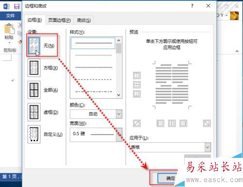Select the fine dotted line style
243x187 pixels.
(x=93, y=55)
